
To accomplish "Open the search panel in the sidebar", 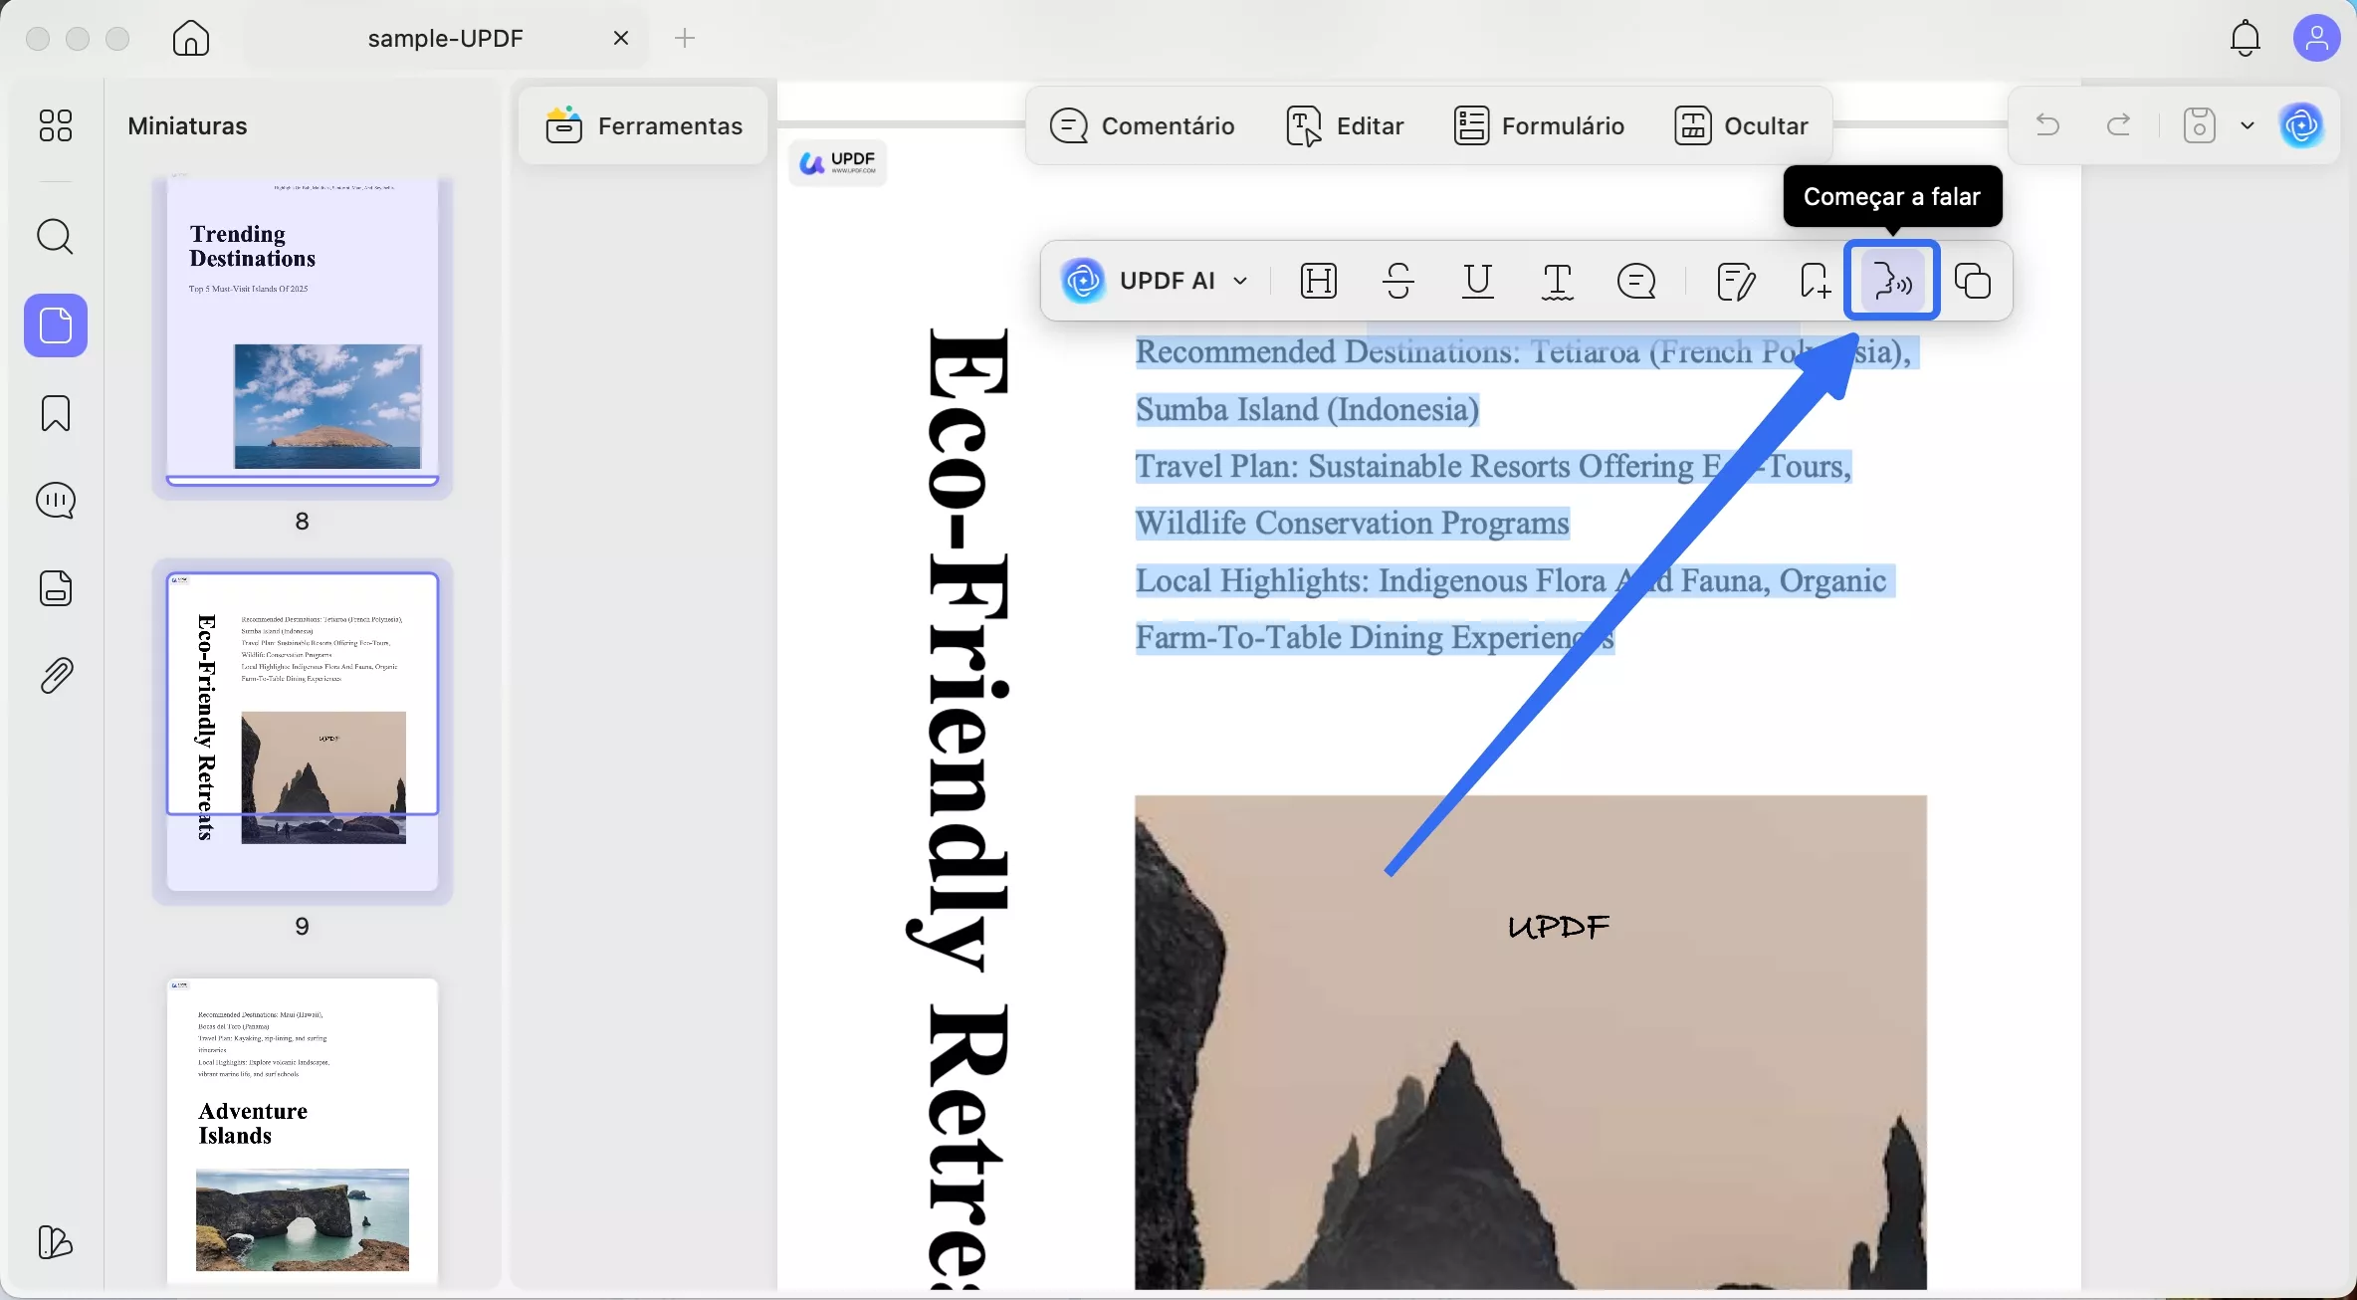I will click(x=56, y=238).
